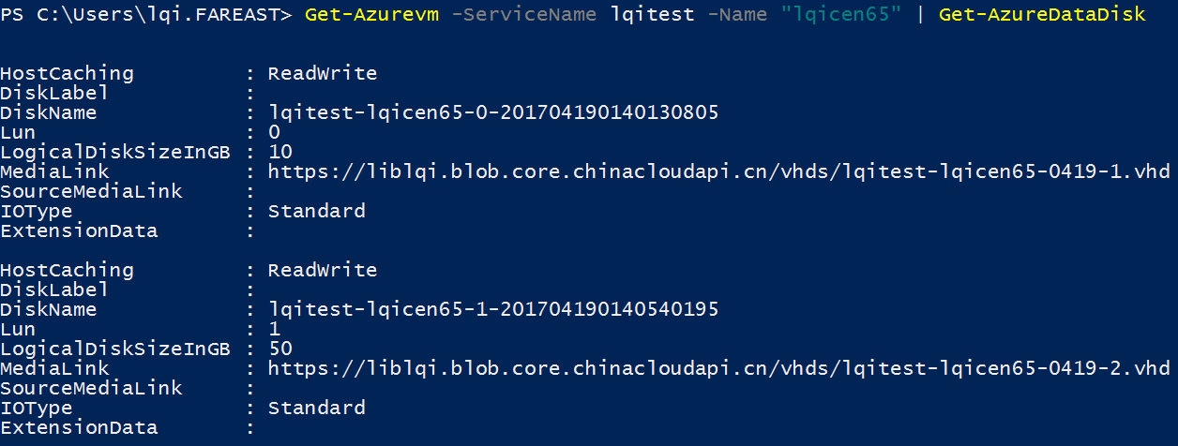Open the lqitest-lqicen65-0419-2.vhd media link

point(718,368)
